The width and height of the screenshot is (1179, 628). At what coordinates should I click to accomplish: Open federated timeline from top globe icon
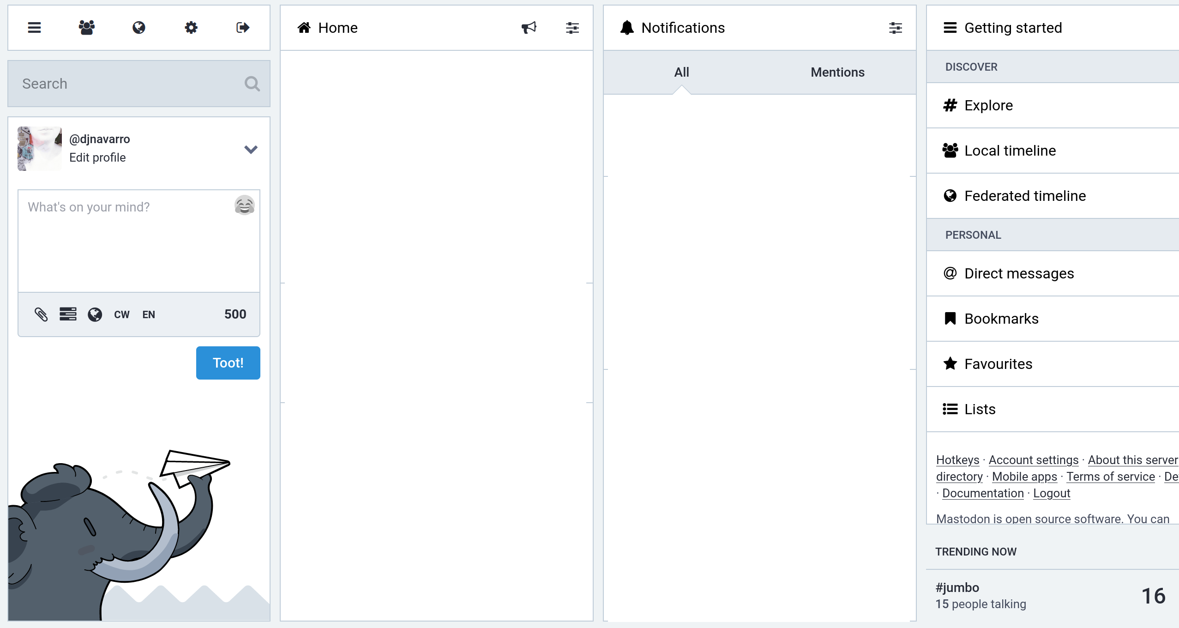tap(139, 28)
